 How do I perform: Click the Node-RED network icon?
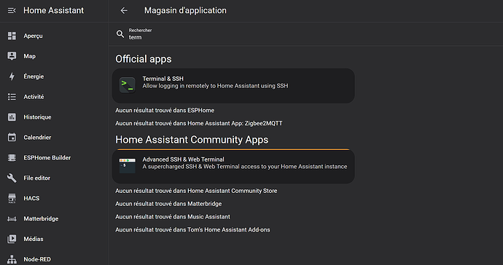tap(12, 259)
